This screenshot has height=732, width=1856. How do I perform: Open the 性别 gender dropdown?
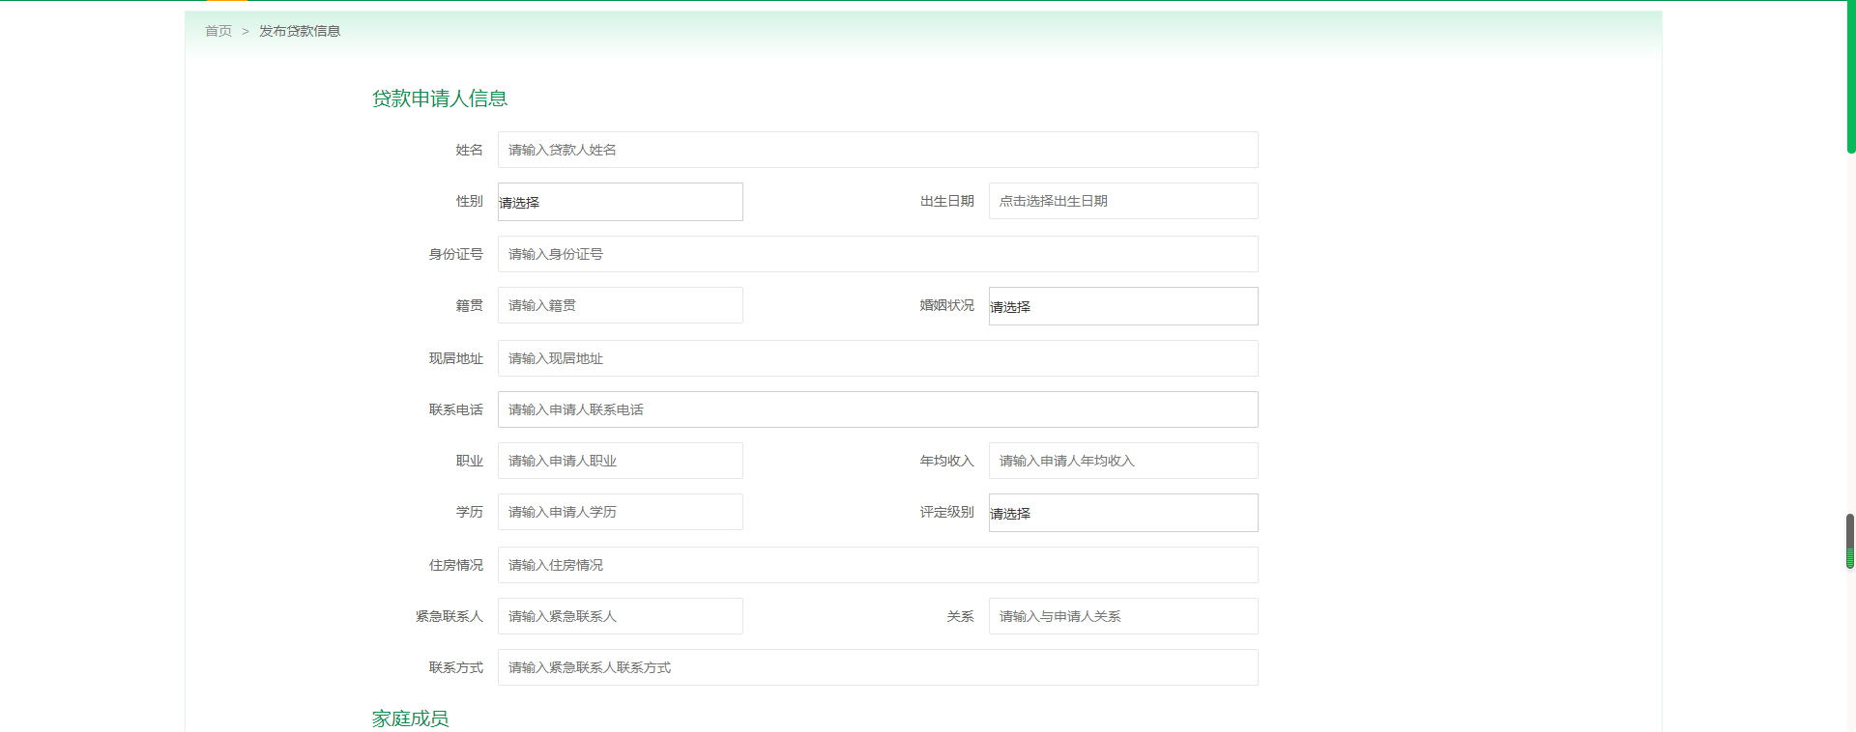tap(620, 202)
